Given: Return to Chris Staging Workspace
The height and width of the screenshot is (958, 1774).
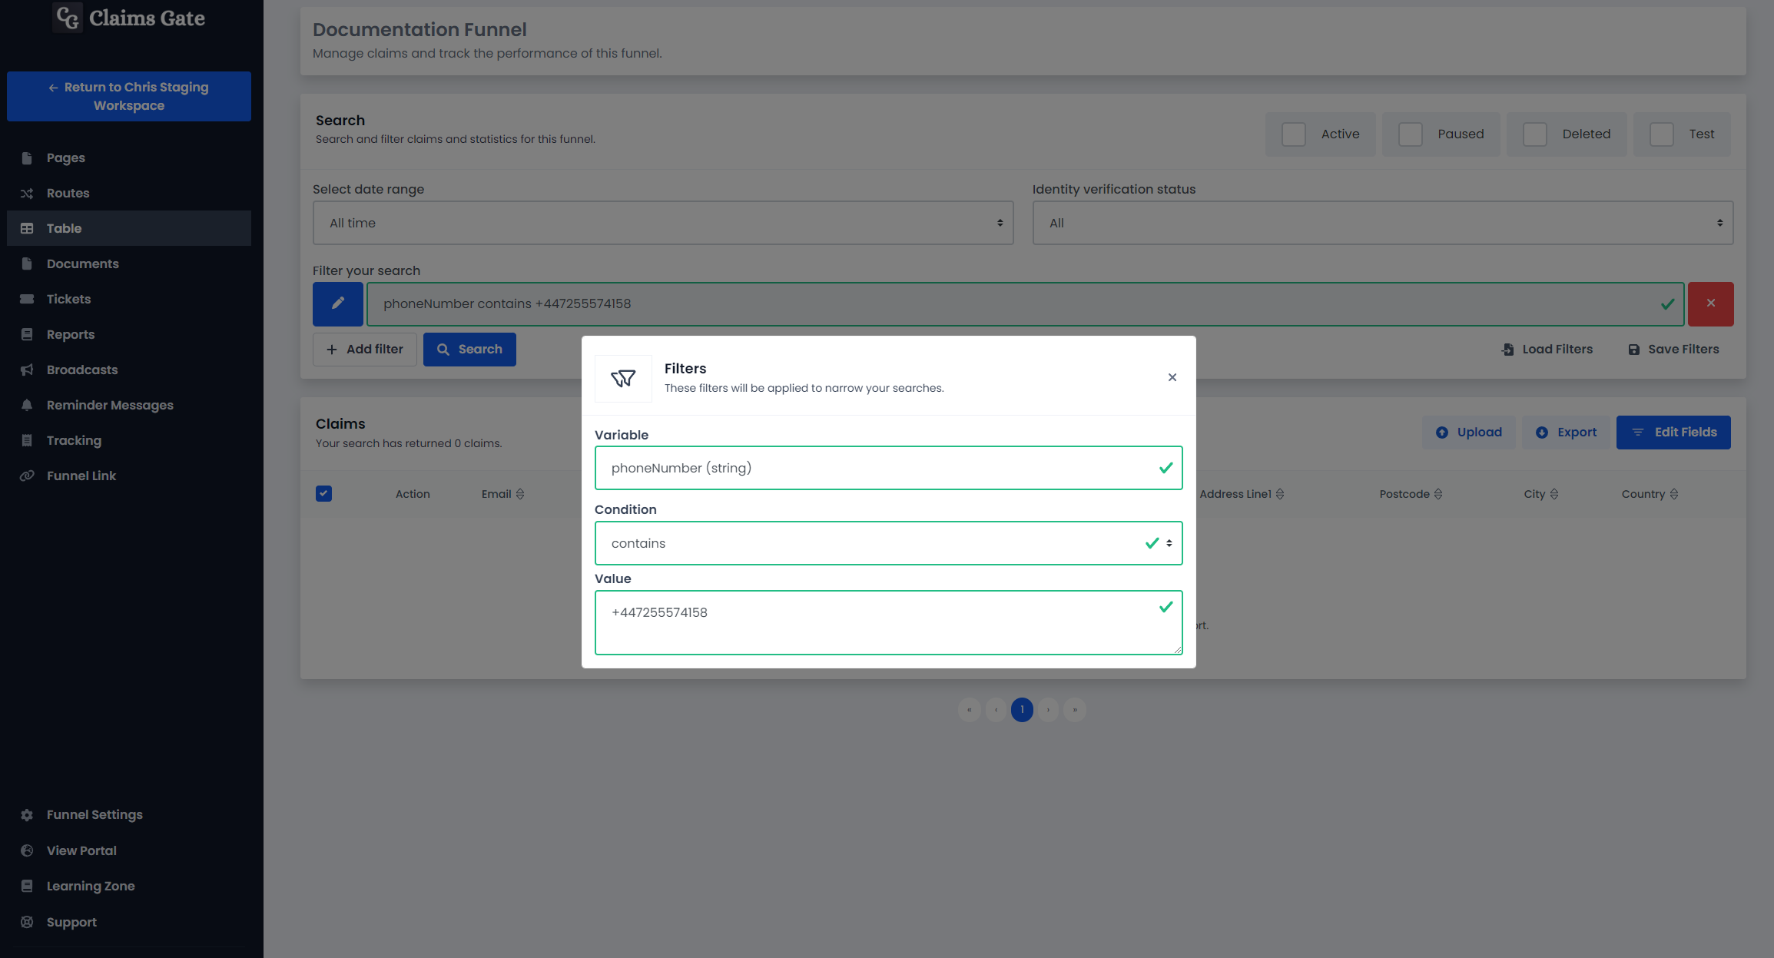Looking at the screenshot, I should point(129,96).
